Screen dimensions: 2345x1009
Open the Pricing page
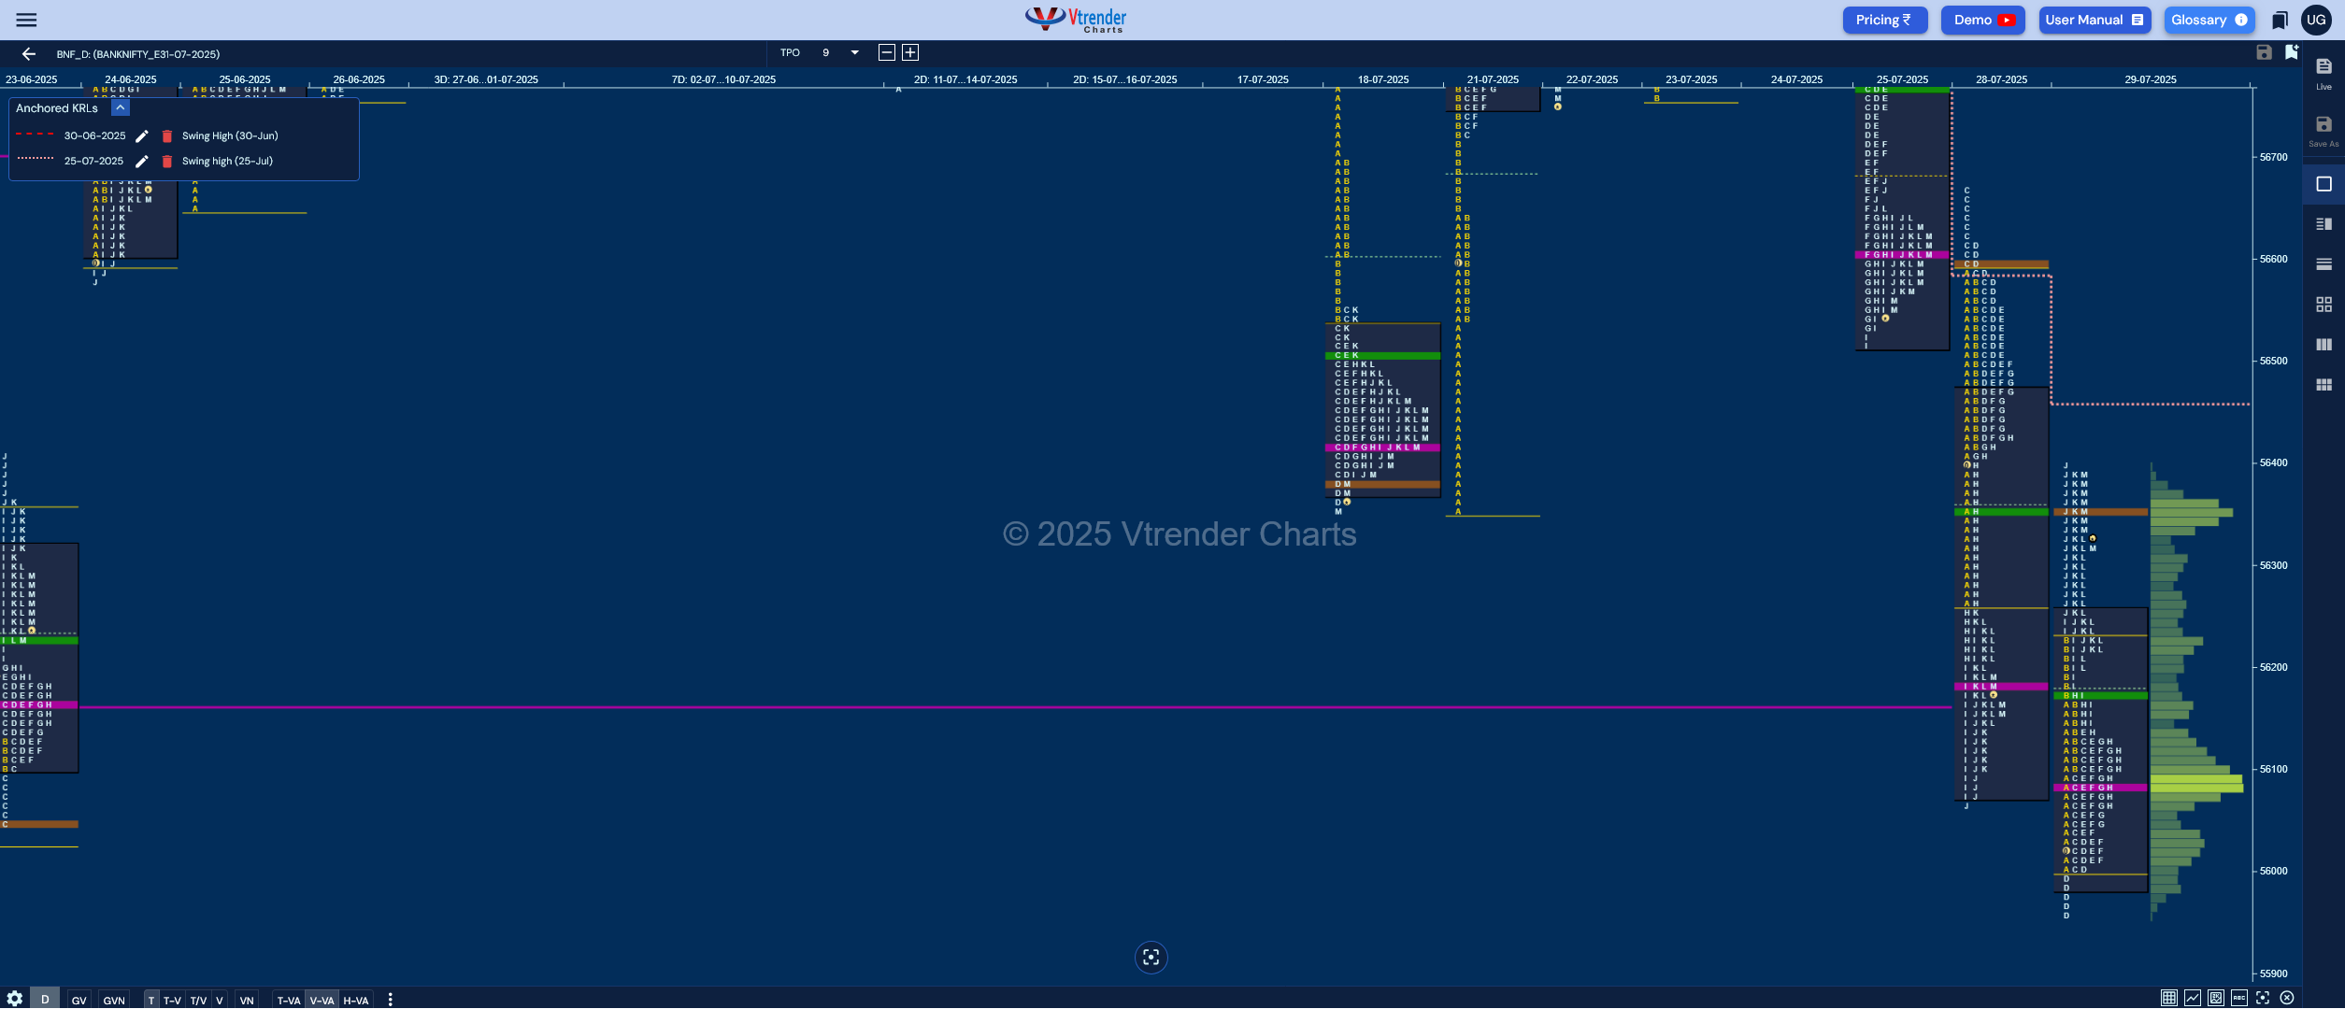coord(1884,20)
